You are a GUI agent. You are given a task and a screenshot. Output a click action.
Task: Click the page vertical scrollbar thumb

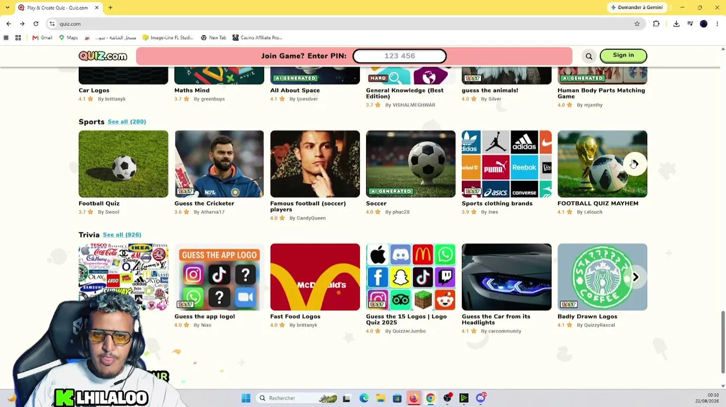723,342
